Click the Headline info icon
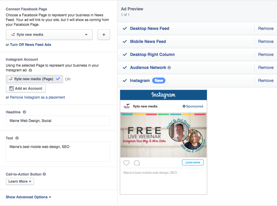The image size is (277, 206). [24, 112]
